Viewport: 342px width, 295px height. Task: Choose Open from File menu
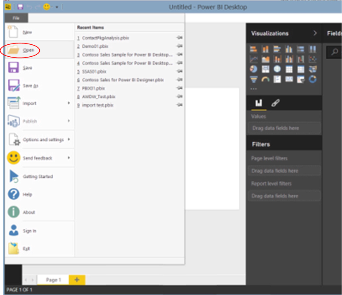pyautogui.click(x=39, y=50)
